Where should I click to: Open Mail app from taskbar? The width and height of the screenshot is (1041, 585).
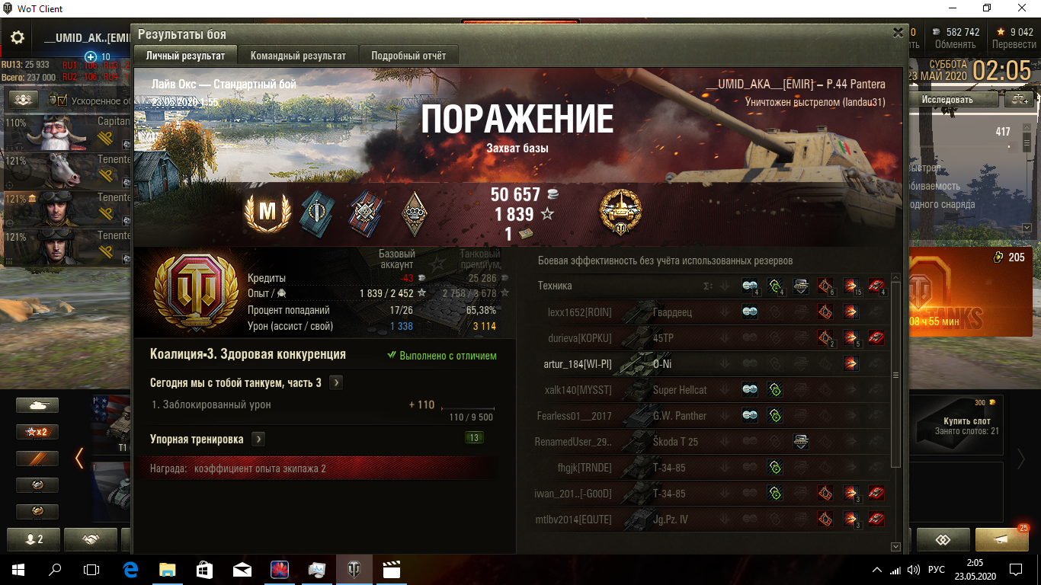242,569
